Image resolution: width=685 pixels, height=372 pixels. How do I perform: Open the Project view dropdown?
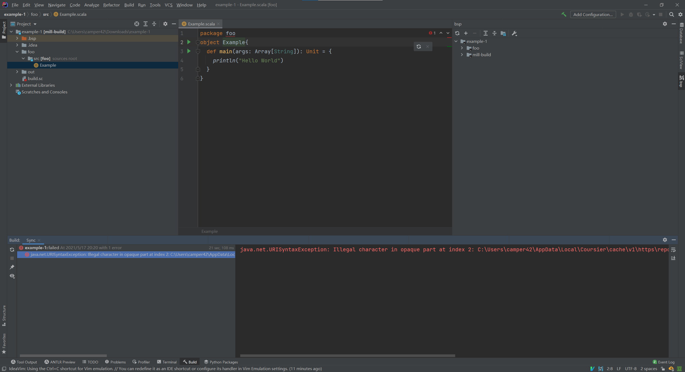(x=35, y=24)
